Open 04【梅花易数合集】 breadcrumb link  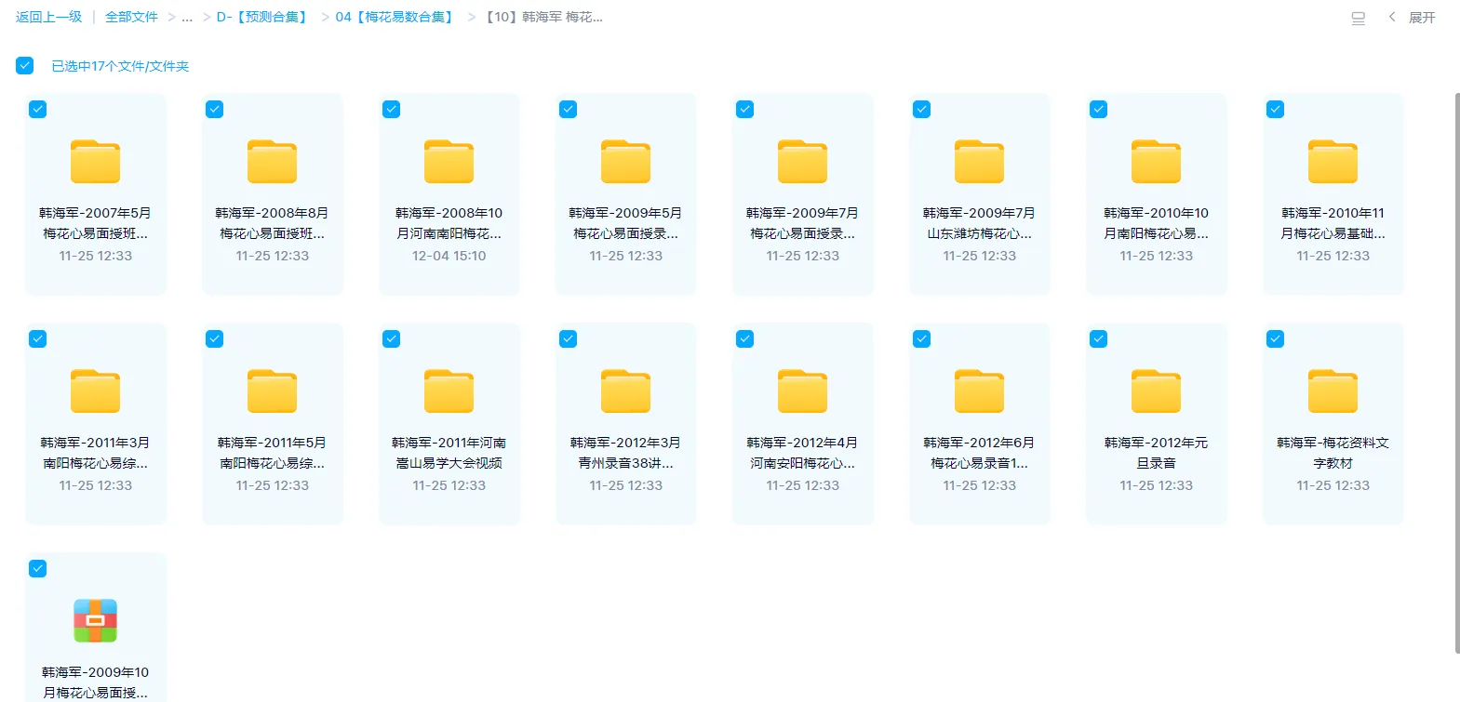(x=395, y=18)
